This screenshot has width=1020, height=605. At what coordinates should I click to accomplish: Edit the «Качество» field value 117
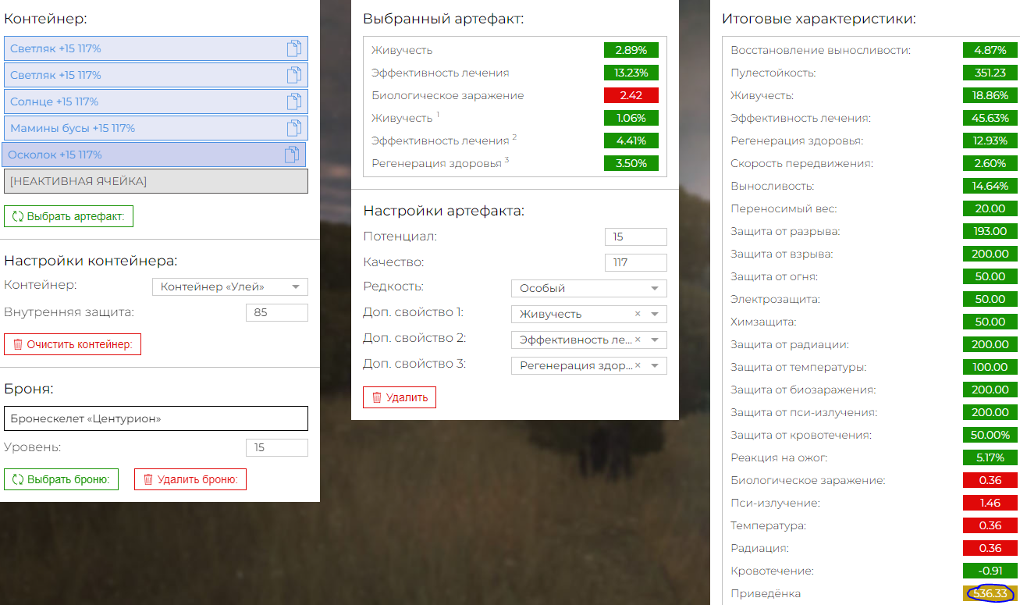tap(636, 262)
